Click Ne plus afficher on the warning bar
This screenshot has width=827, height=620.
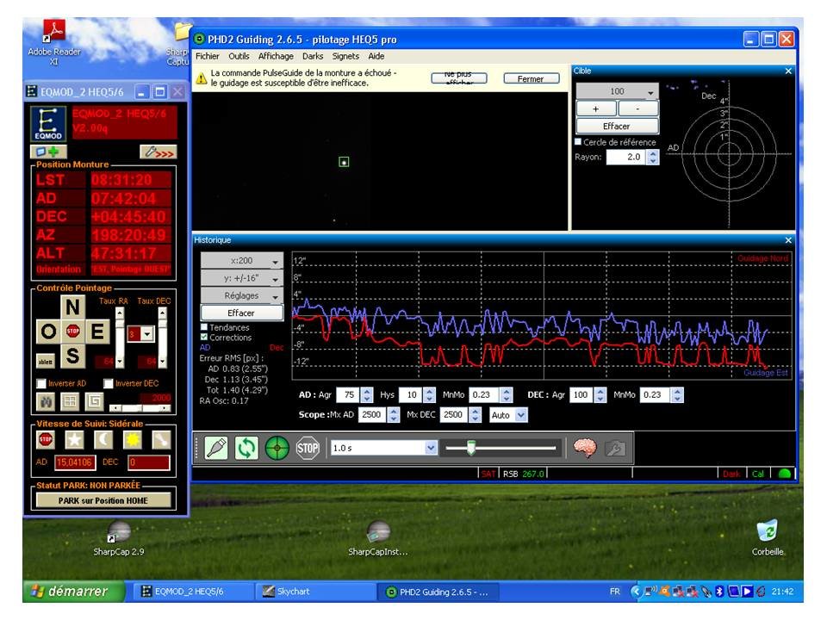[x=458, y=78]
